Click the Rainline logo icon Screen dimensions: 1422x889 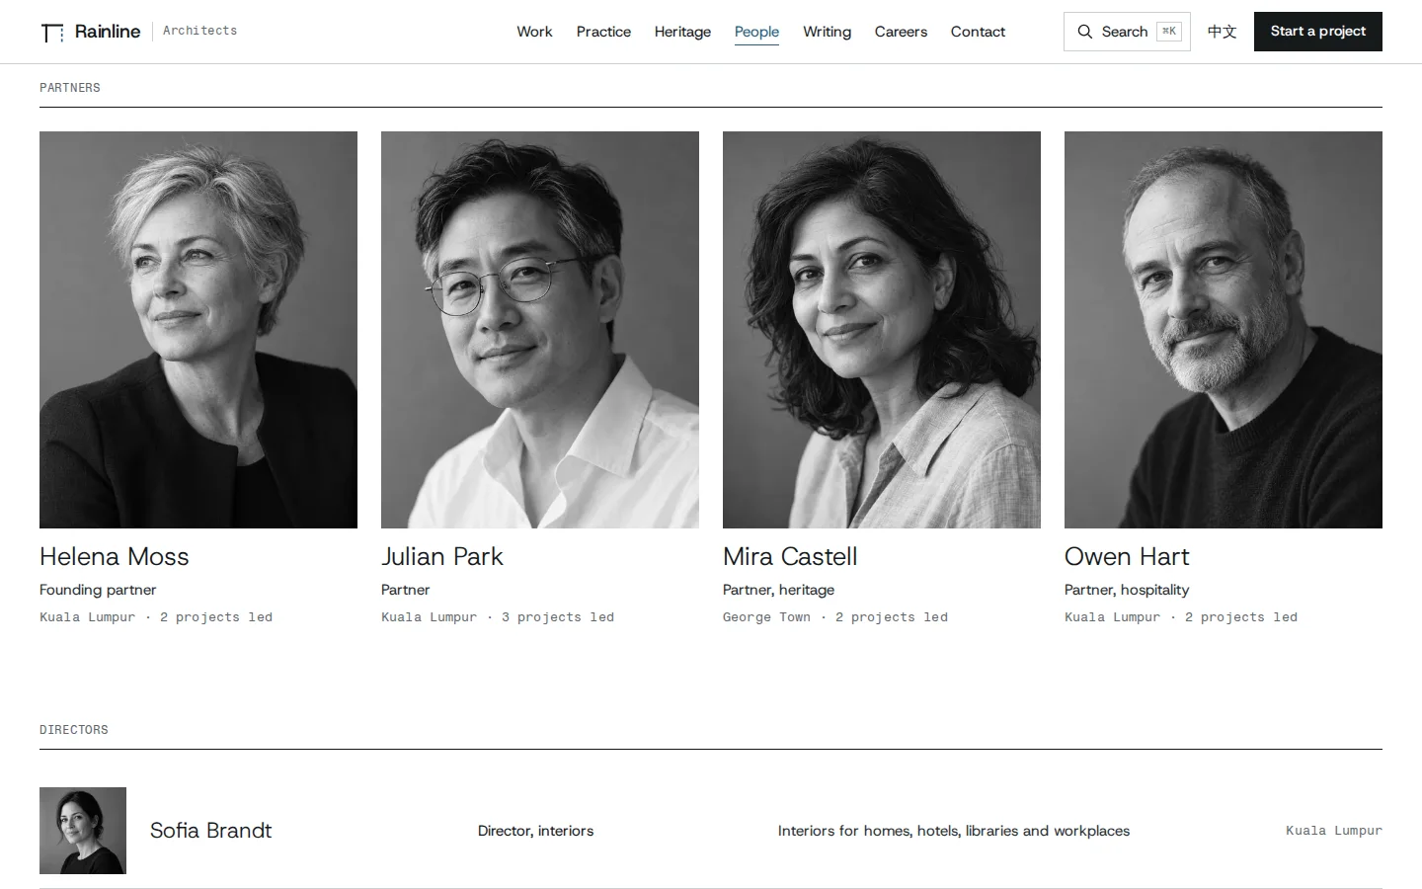point(52,33)
